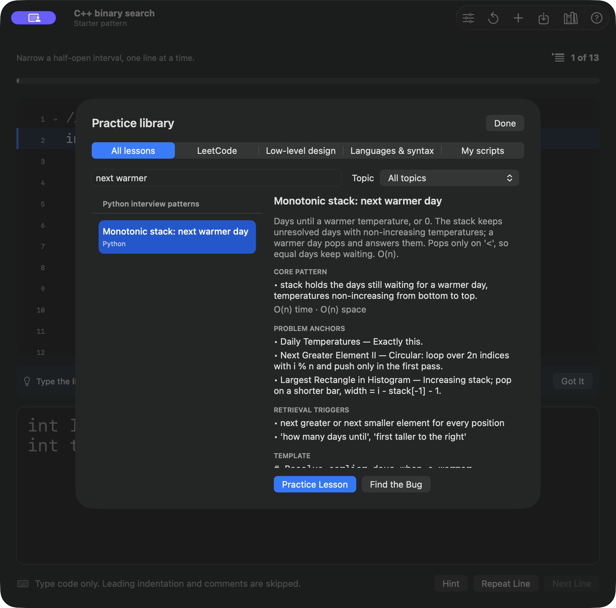Click the plus add icon
616x608 pixels.
pos(518,18)
